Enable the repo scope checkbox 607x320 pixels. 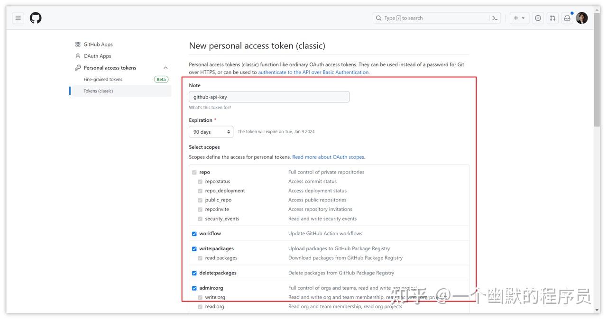pyautogui.click(x=194, y=172)
